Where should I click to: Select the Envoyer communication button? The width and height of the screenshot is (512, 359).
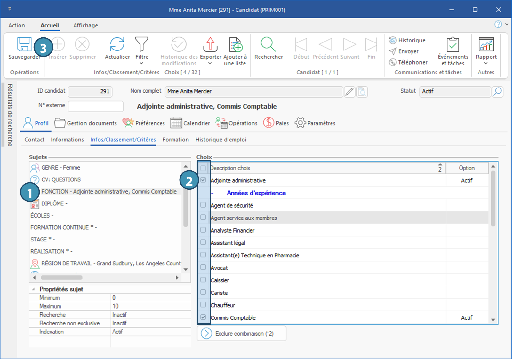[x=404, y=51]
